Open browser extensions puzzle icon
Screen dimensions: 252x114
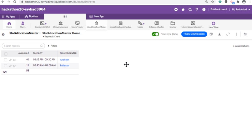point(238,2)
